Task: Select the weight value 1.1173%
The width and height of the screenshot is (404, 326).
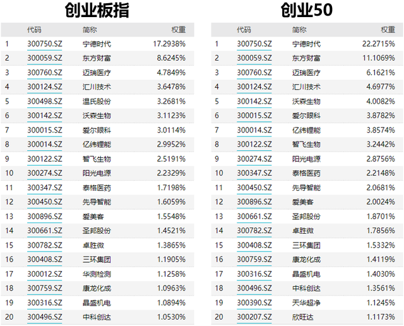Action: click(x=381, y=317)
